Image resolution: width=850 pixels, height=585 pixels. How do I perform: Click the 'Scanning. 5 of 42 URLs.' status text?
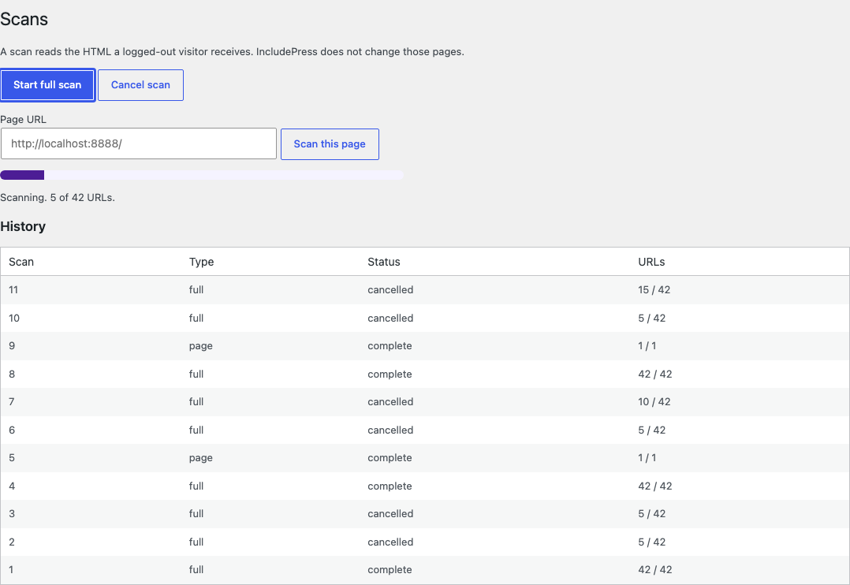(58, 197)
